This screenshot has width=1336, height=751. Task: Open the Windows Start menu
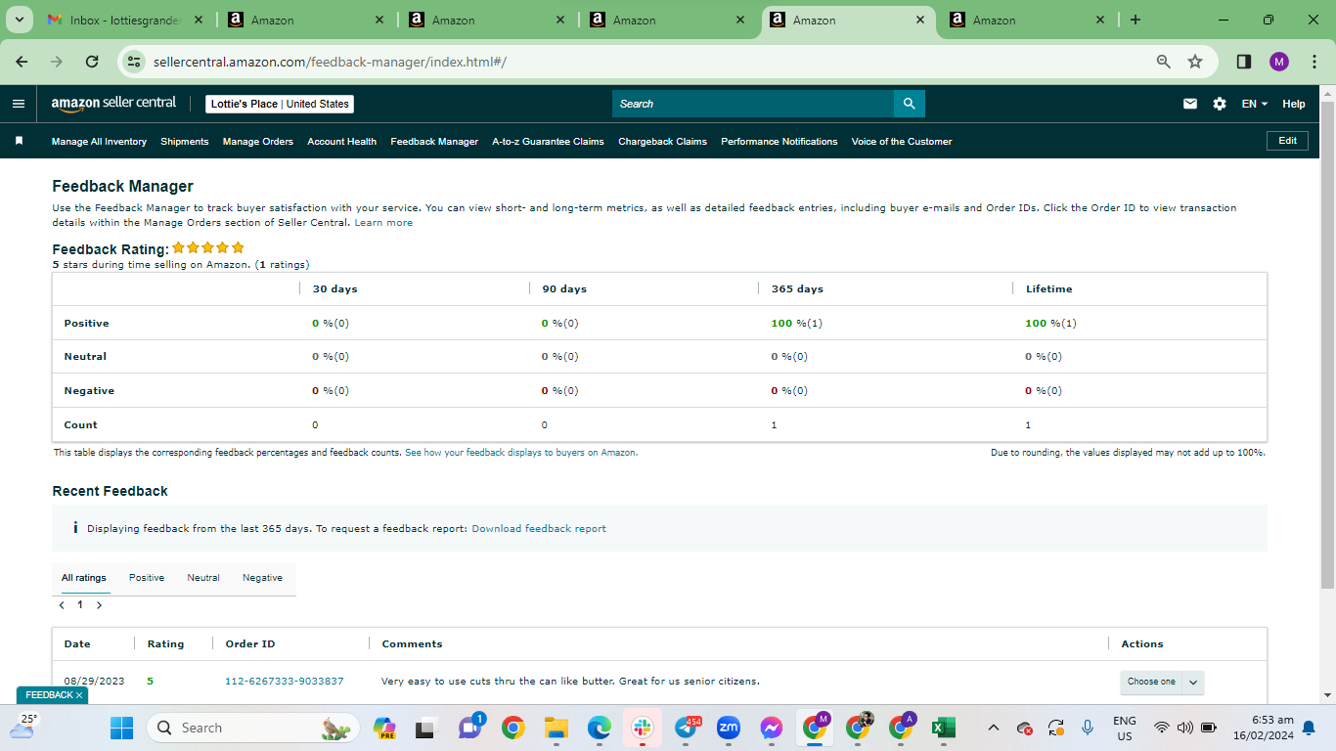pos(121,728)
